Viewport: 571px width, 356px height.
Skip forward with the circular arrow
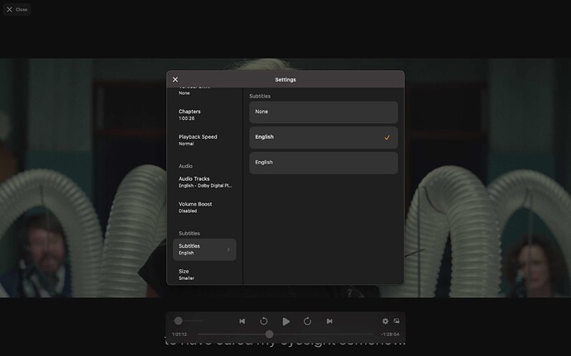click(307, 321)
